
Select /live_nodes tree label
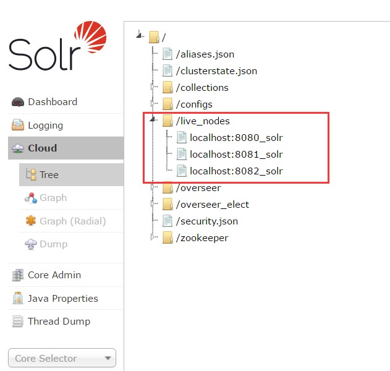[203, 121]
